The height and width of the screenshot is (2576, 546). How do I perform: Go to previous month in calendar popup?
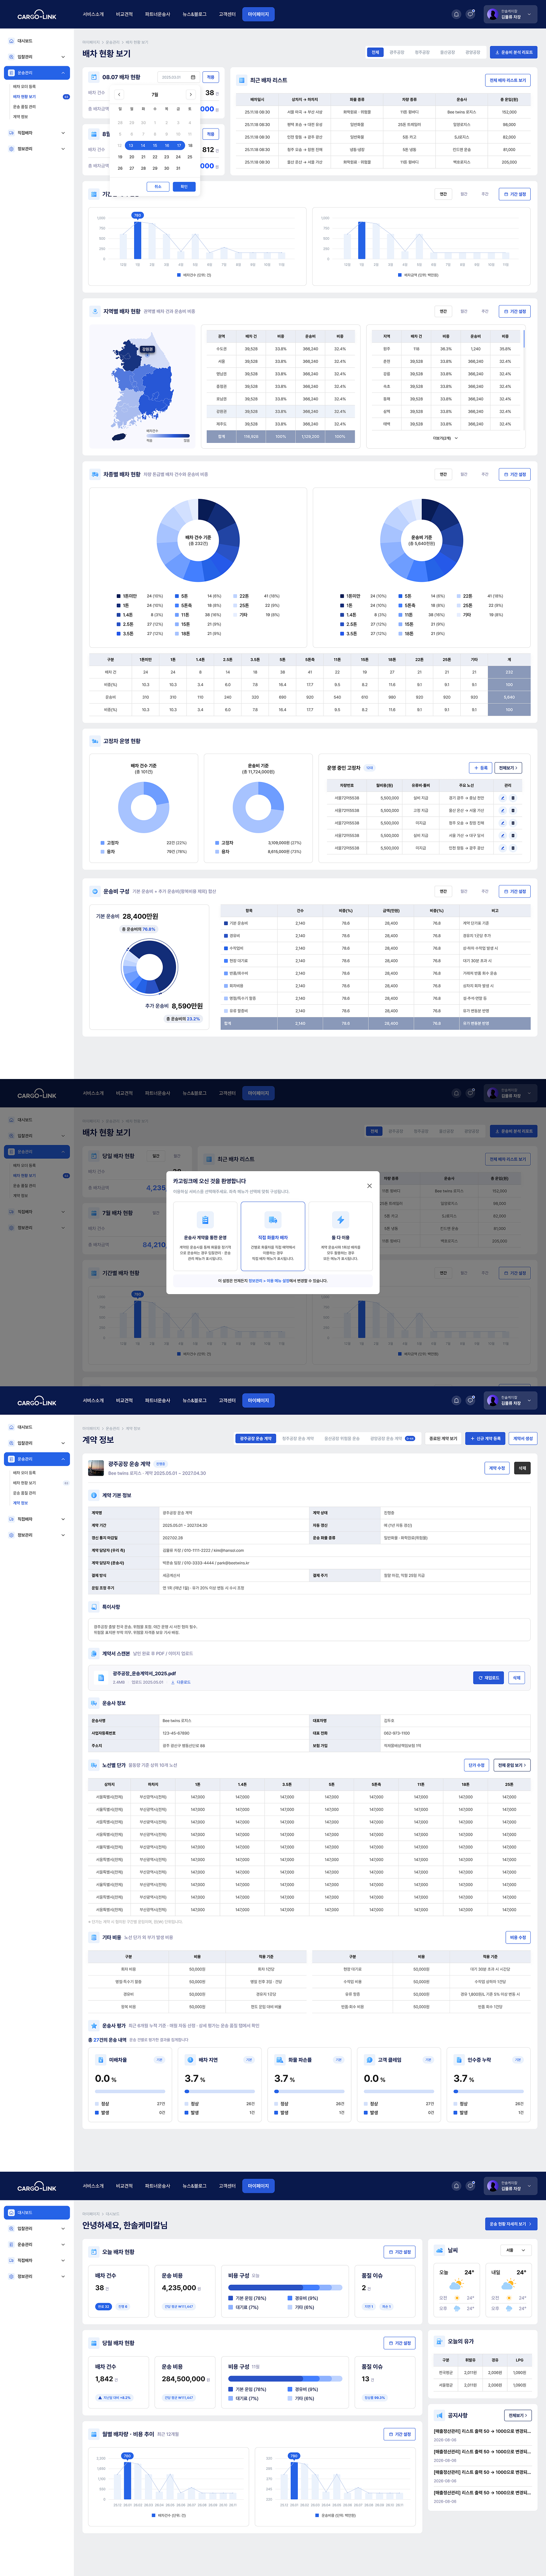click(x=119, y=94)
